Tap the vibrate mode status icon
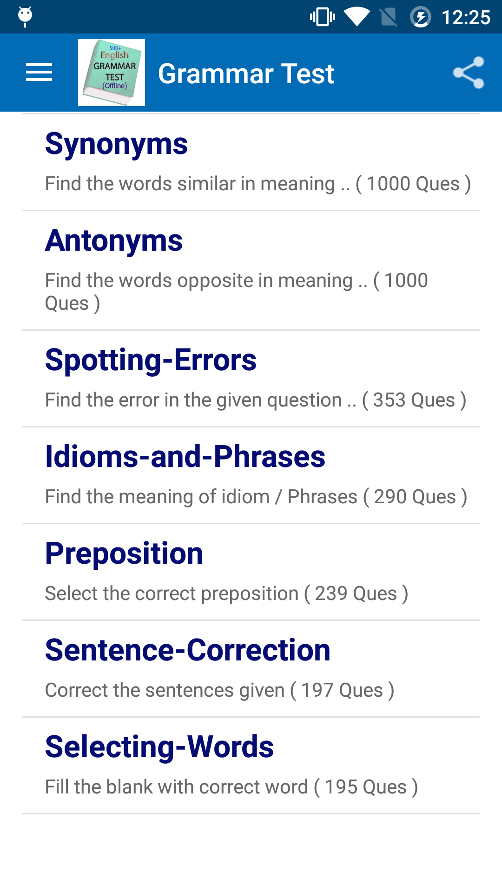The image size is (502, 893). 322,17
